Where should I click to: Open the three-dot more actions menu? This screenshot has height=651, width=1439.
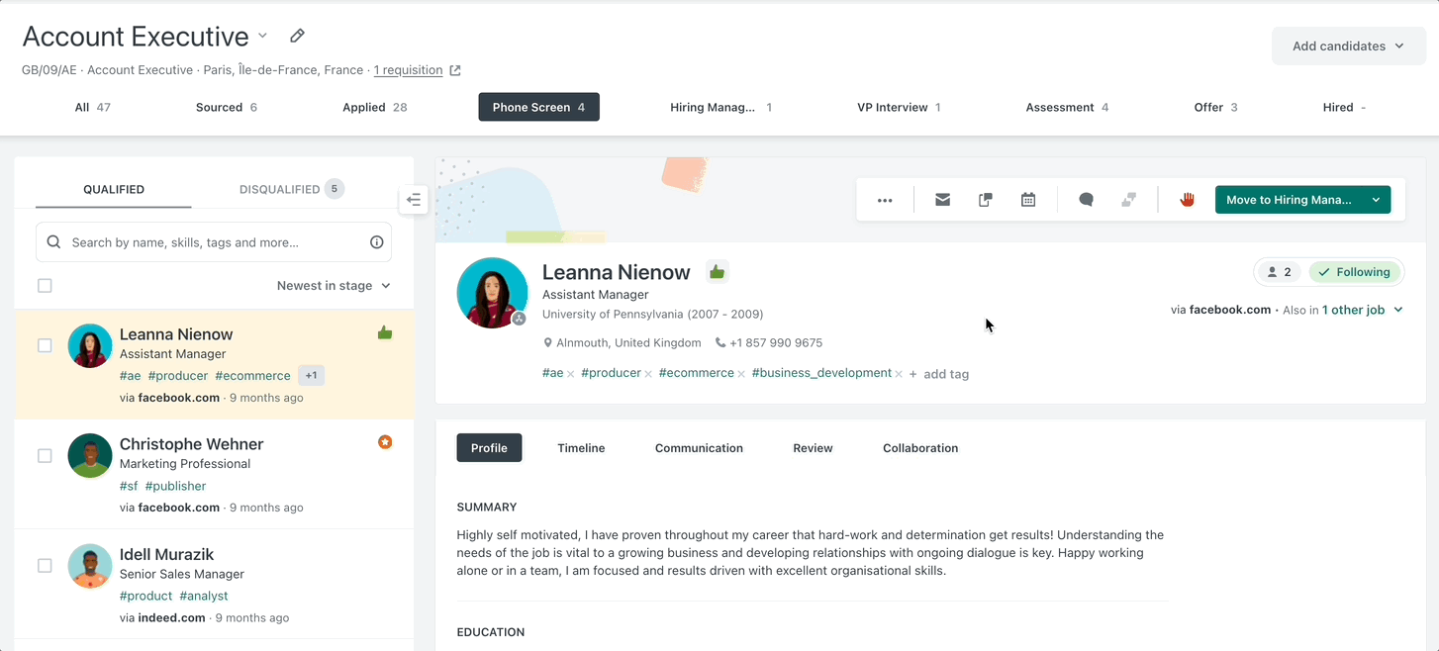point(885,200)
